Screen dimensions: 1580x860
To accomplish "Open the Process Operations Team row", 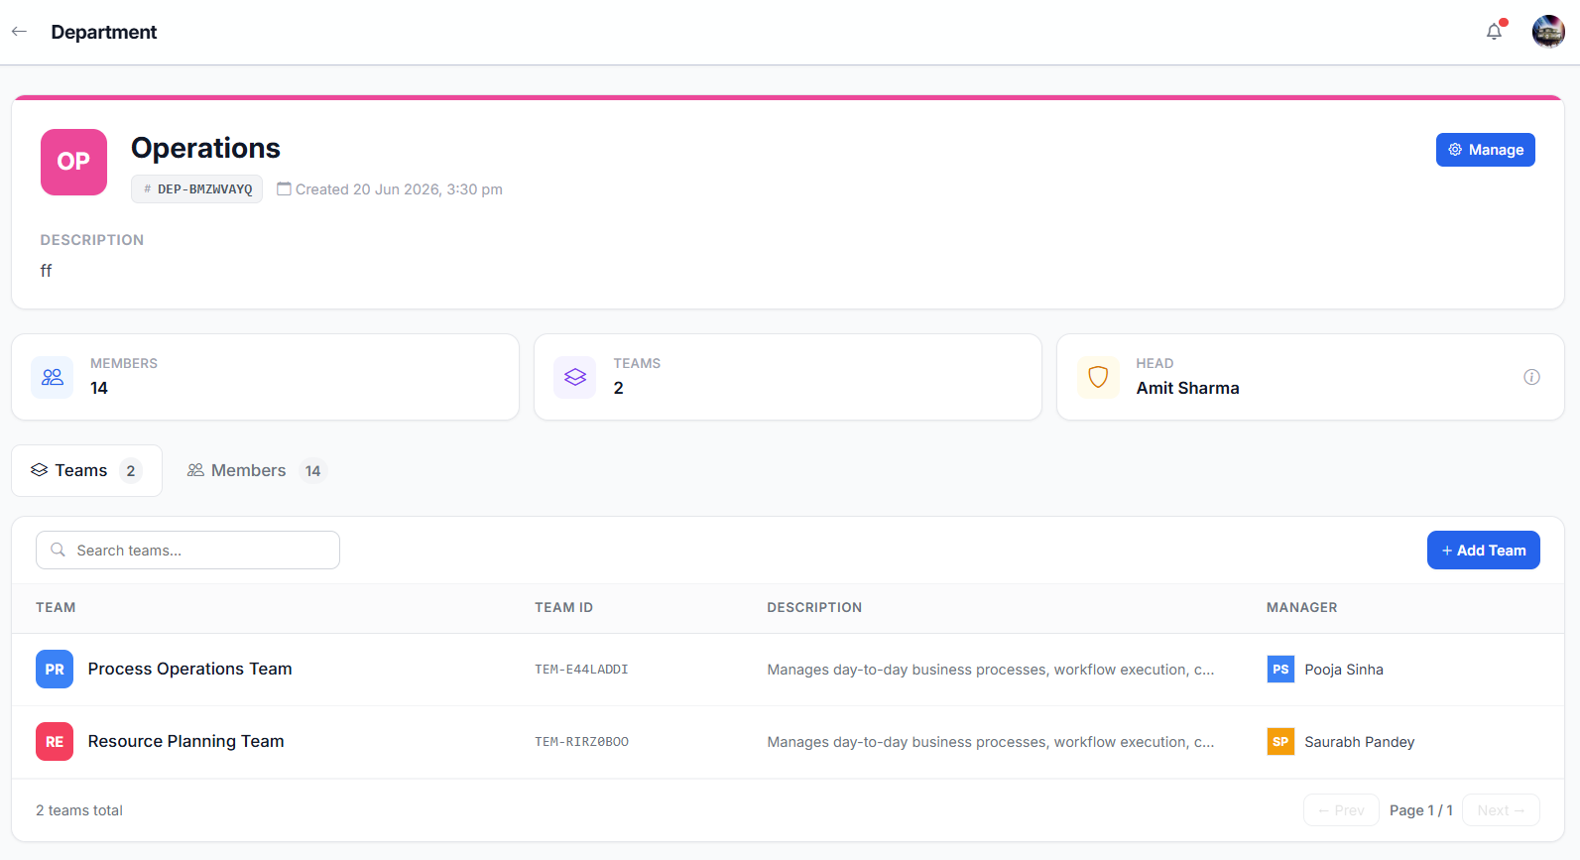I will pyautogui.click(x=788, y=670).
